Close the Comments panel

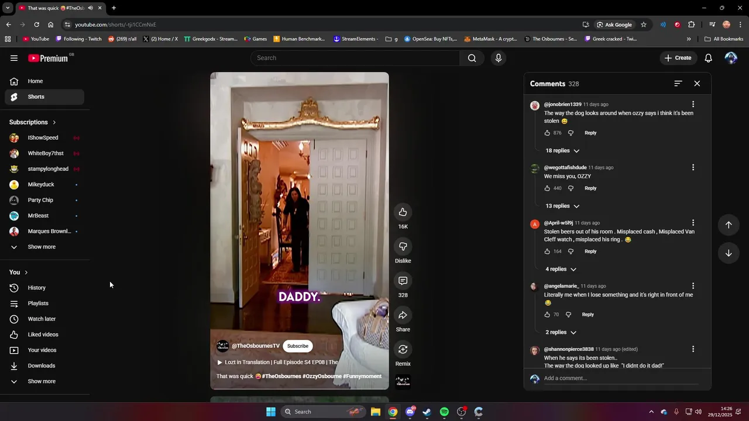[697, 84]
